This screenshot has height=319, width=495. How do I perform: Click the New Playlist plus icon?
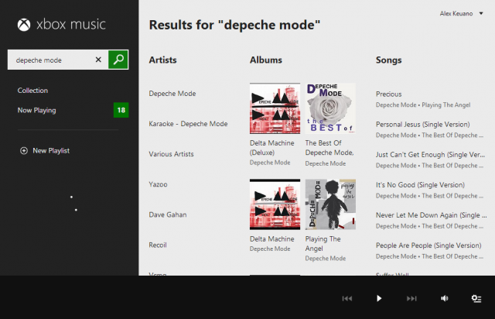coord(24,151)
